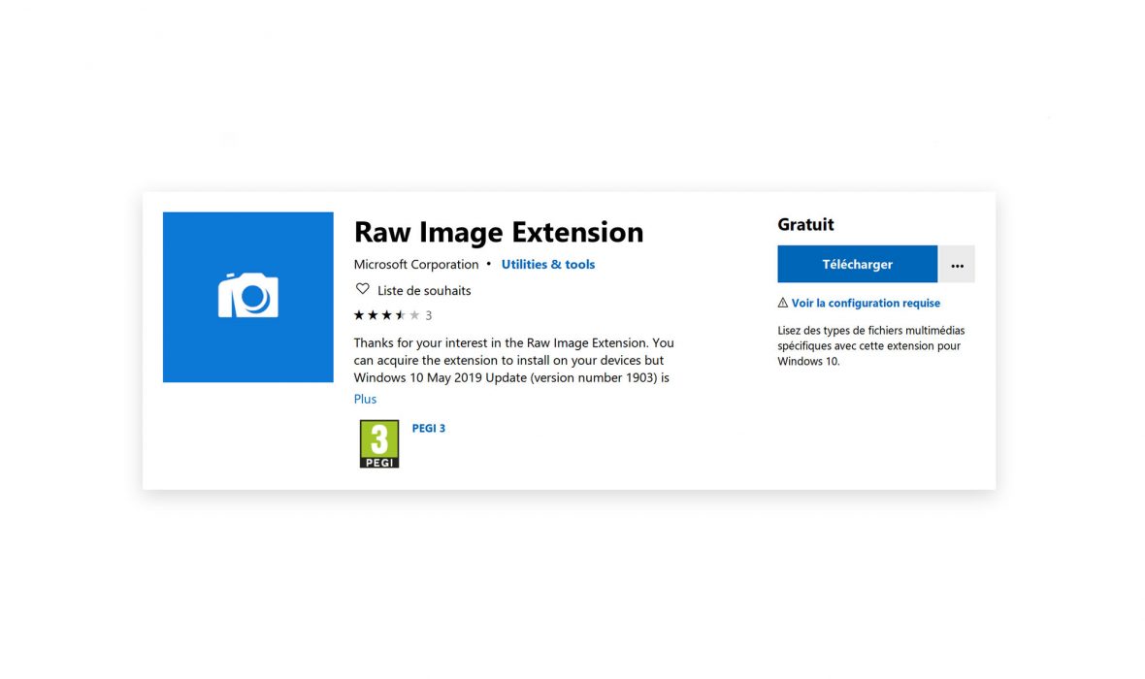Open the three-dot more options menu
Image resolution: width=1145 pixels, height=679 pixels.
pyautogui.click(x=957, y=265)
